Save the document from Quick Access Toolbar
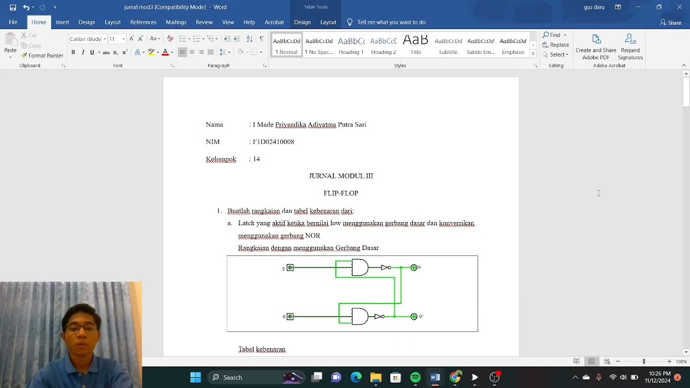Screen dimensions: 690x388 (12, 8)
